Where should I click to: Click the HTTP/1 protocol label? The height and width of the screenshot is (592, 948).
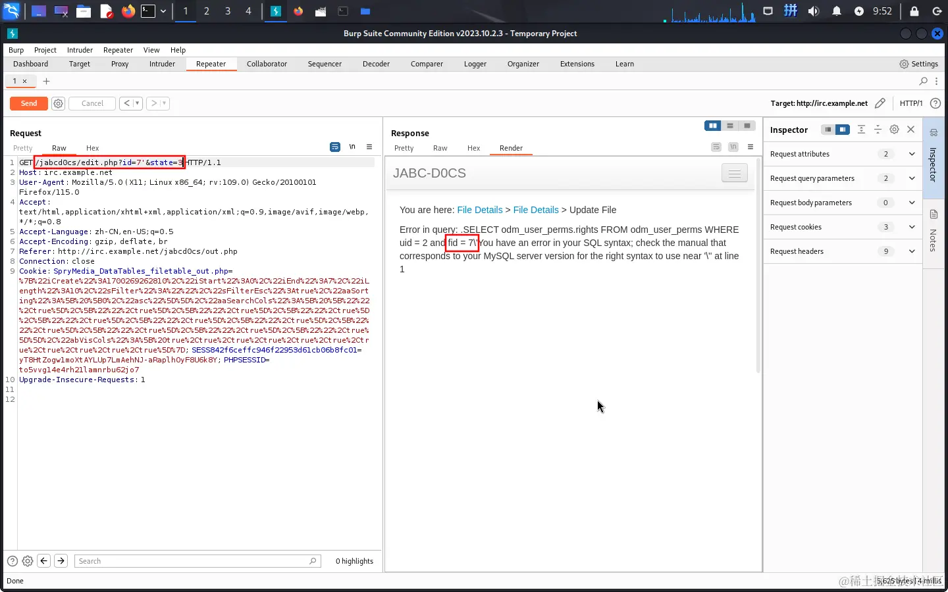coord(911,103)
